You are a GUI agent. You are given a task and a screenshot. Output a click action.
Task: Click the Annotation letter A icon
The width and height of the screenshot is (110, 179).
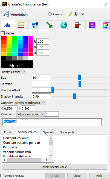click(x=6, y=14)
